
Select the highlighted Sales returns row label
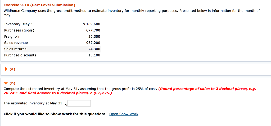pyautogui.click(x=15, y=49)
